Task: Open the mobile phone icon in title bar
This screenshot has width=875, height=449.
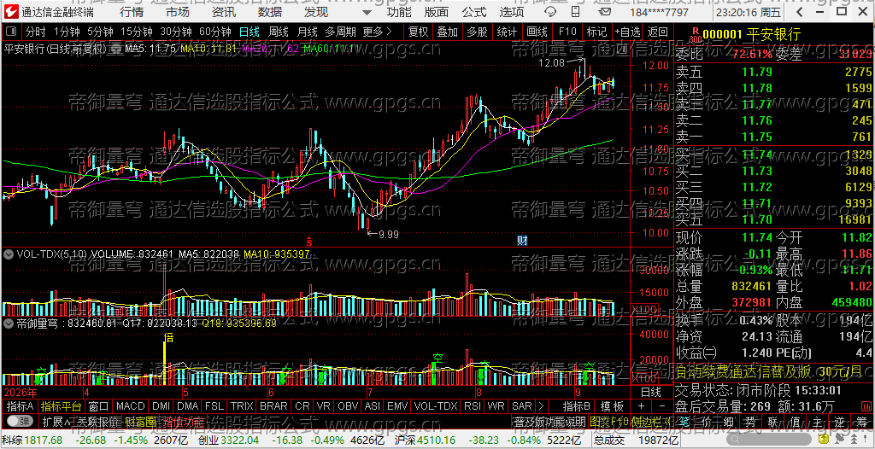Action: tap(575, 12)
